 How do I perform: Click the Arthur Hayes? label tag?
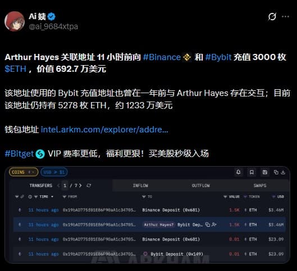pyautogui.click(x=158, y=224)
